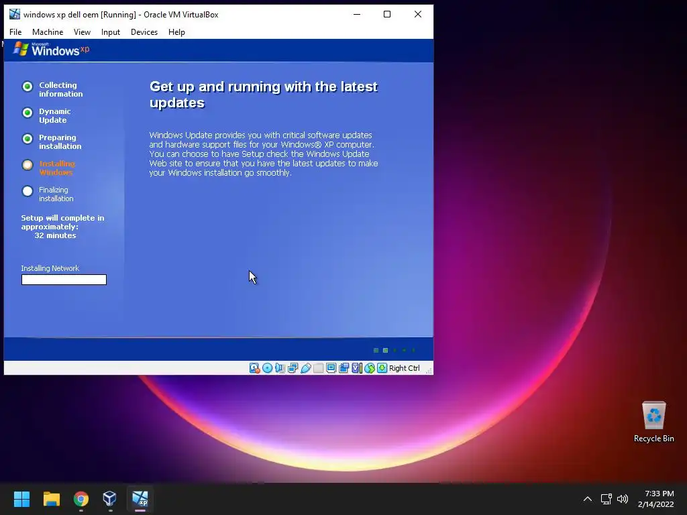Open File Explorer from the taskbar
Viewport: 687px width, 515px height.
(51, 499)
